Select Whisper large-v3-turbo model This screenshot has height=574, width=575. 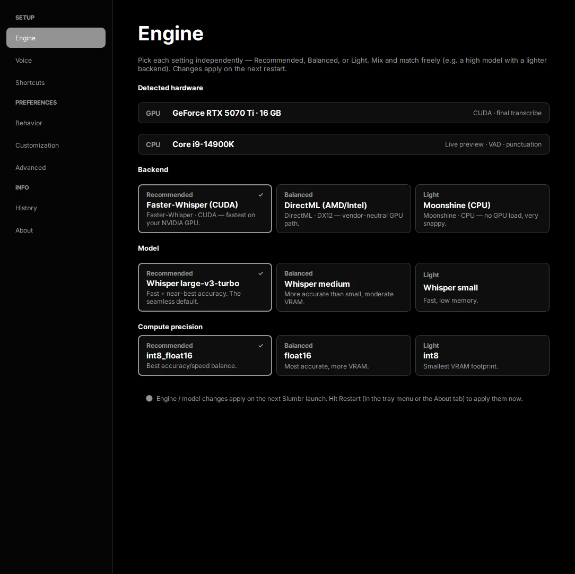tap(205, 287)
